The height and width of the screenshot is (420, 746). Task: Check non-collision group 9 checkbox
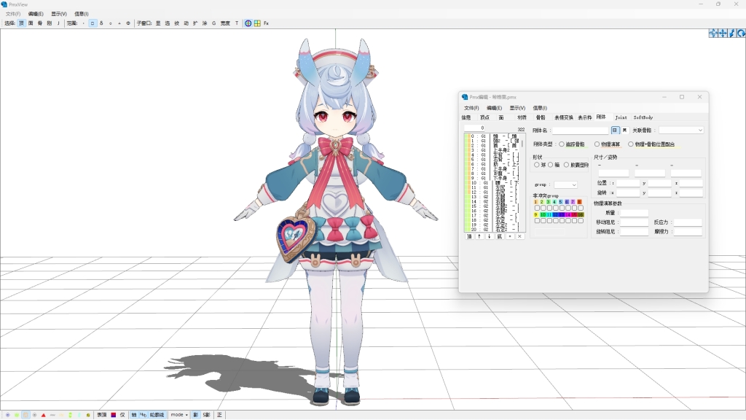coord(537,221)
